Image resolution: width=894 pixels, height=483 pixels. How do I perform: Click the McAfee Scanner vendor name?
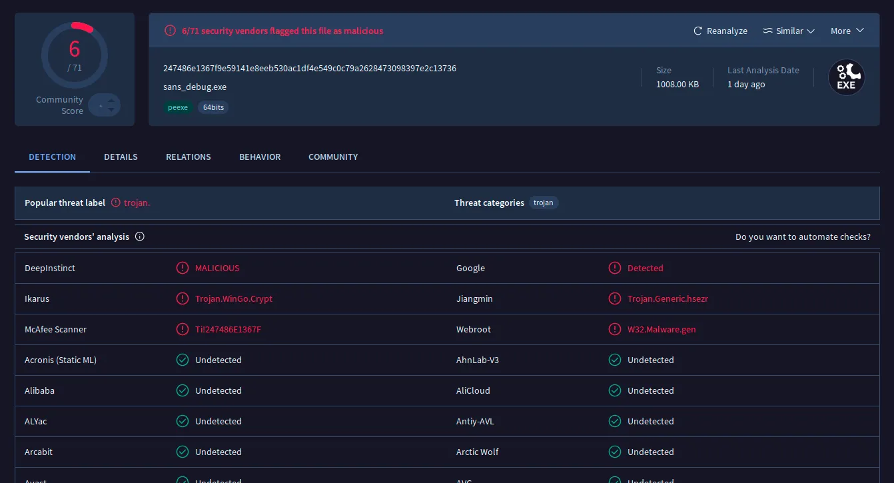point(55,330)
